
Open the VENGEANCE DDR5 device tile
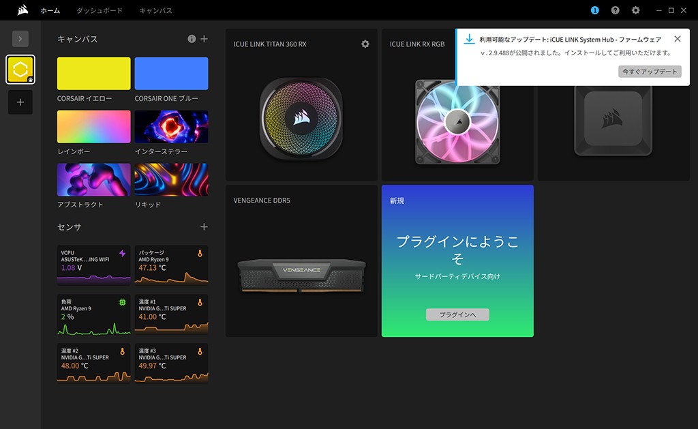click(x=301, y=261)
